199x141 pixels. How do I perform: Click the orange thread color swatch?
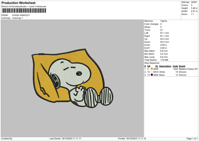click(152, 69)
